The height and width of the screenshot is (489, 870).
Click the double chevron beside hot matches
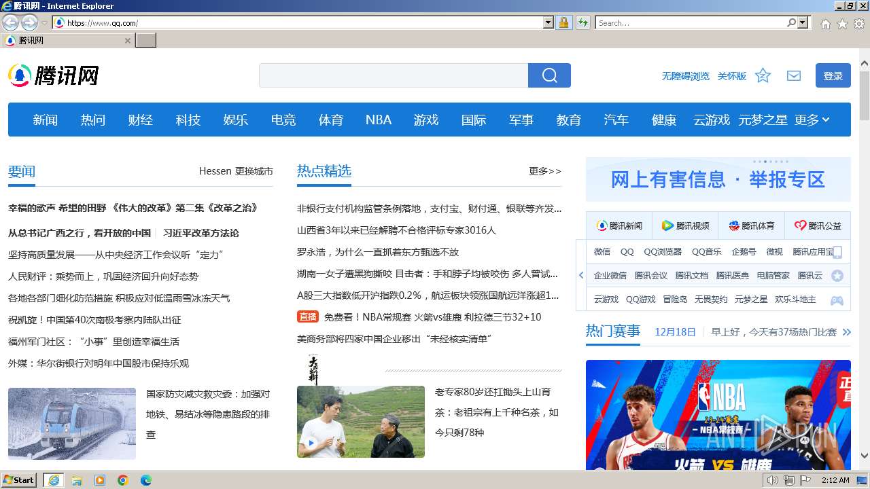[x=846, y=332]
